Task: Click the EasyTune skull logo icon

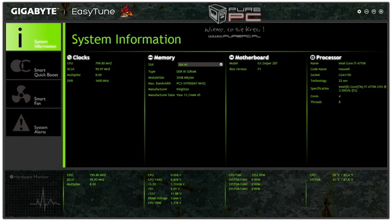Action: [x=127, y=11]
